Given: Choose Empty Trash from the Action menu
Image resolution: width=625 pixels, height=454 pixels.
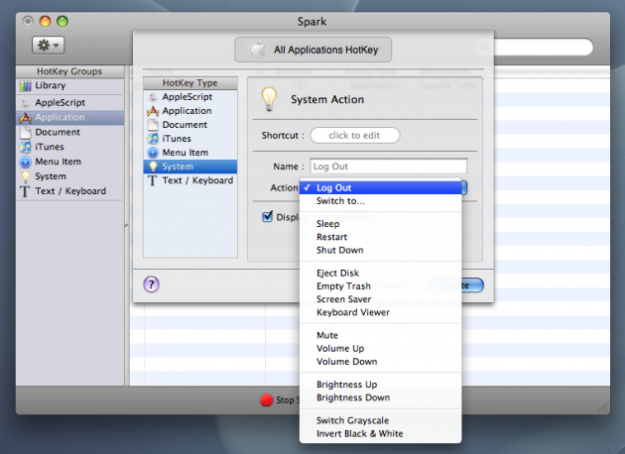Looking at the screenshot, I should tap(381, 286).
